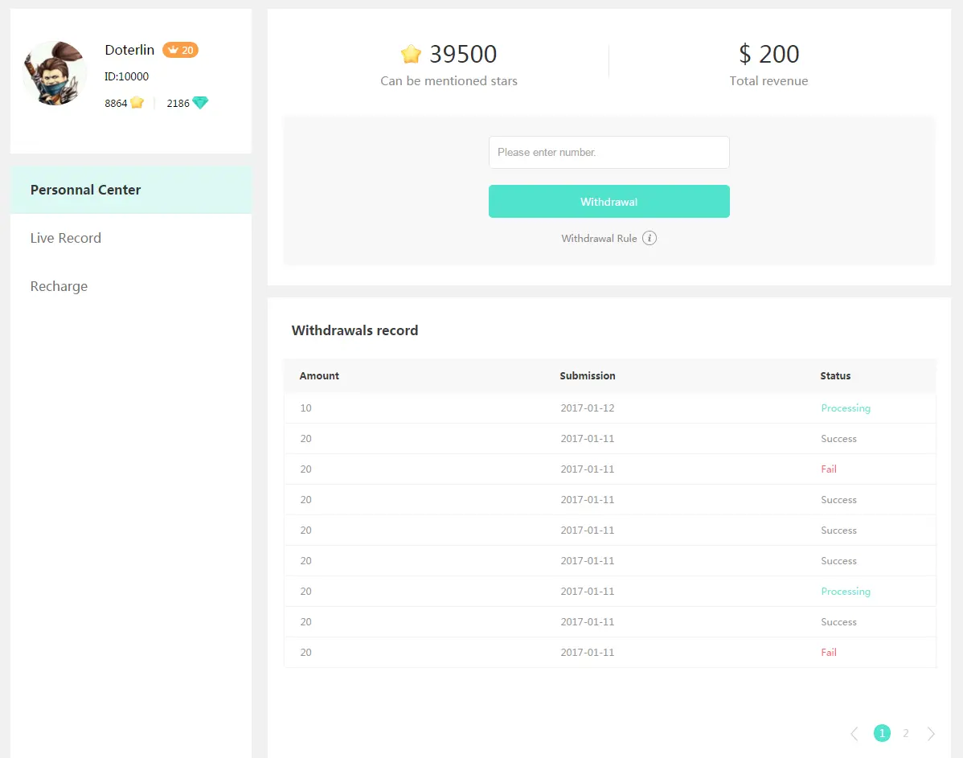This screenshot has height=758, width=963.
Task: Click the date 2017-01-12 cell
Action: 587,408
